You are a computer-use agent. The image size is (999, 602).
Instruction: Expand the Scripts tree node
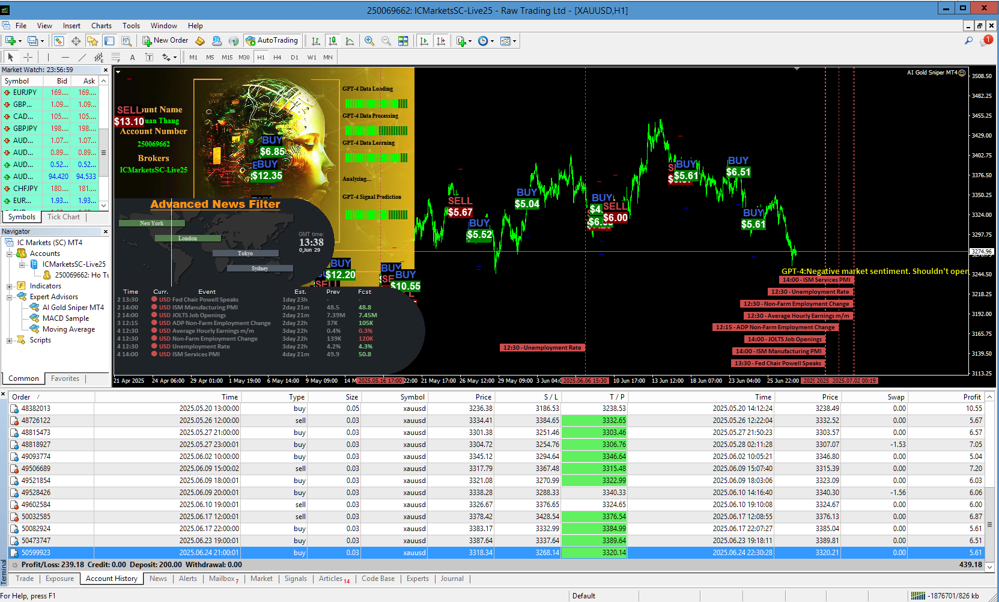[x=10, y=340]
